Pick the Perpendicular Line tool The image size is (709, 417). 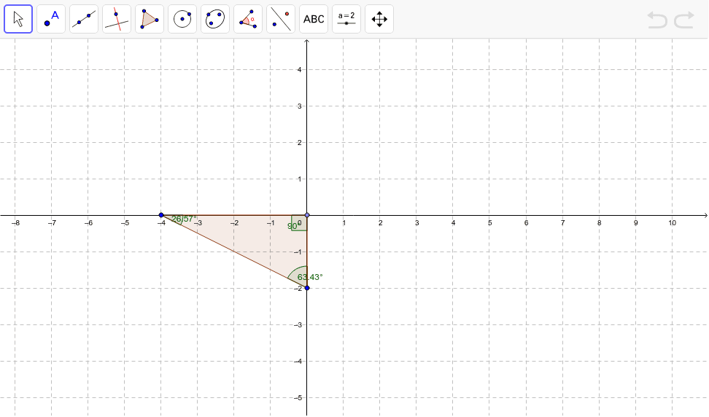coord(117,19)
